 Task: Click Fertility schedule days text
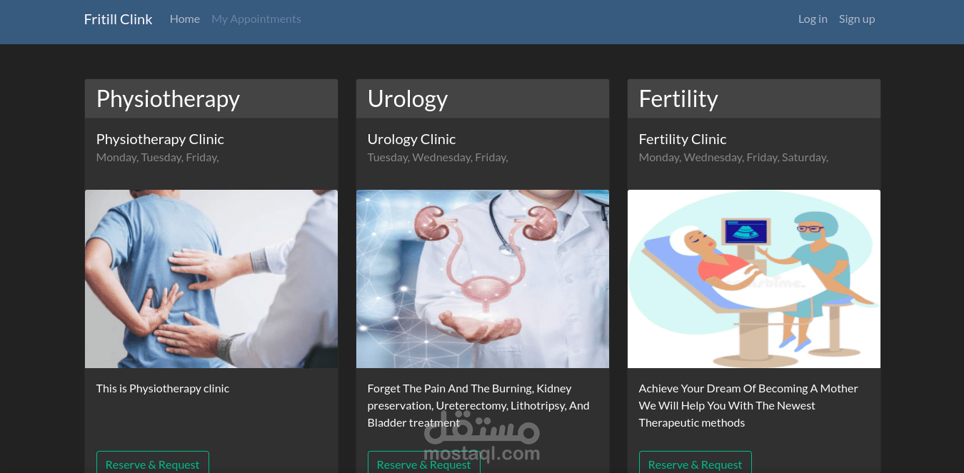(x=733, y=158)
